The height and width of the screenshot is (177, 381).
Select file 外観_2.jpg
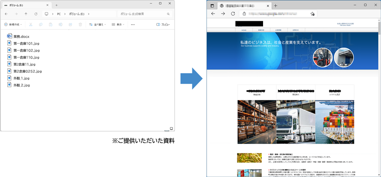18,85
